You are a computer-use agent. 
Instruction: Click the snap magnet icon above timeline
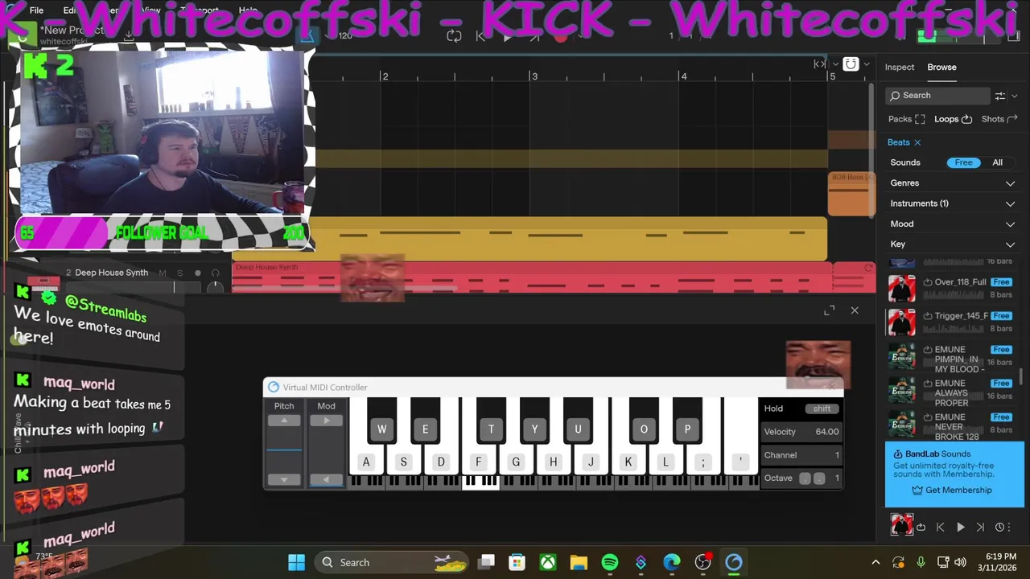851,64
